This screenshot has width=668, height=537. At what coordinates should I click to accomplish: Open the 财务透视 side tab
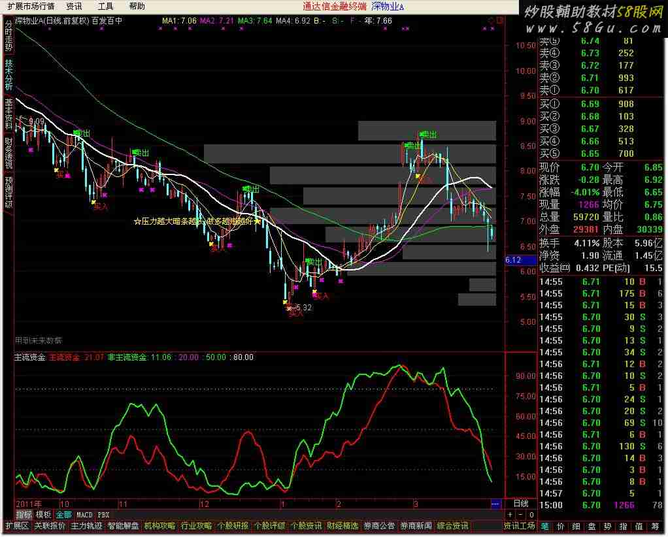(8, 152)
